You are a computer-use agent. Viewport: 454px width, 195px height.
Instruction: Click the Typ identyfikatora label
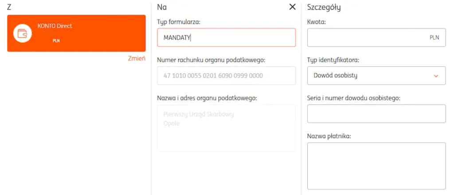(x=333, y=60)
